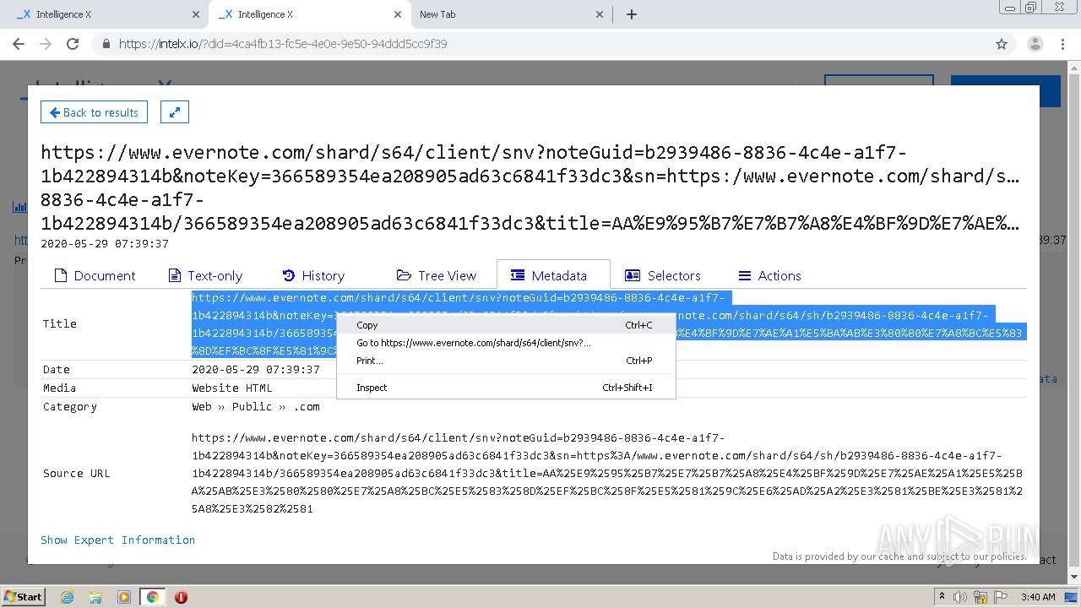Click the Date value 2020-05-29 07:39:37 in the table
The image size is (1081, 608).
(256, 370)
